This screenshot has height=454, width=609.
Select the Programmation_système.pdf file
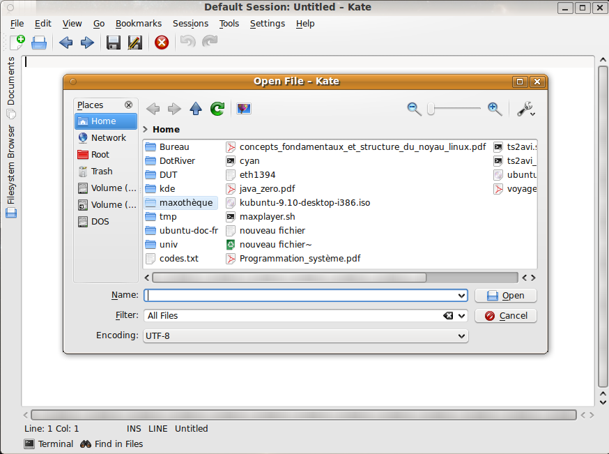coord(293,259)
